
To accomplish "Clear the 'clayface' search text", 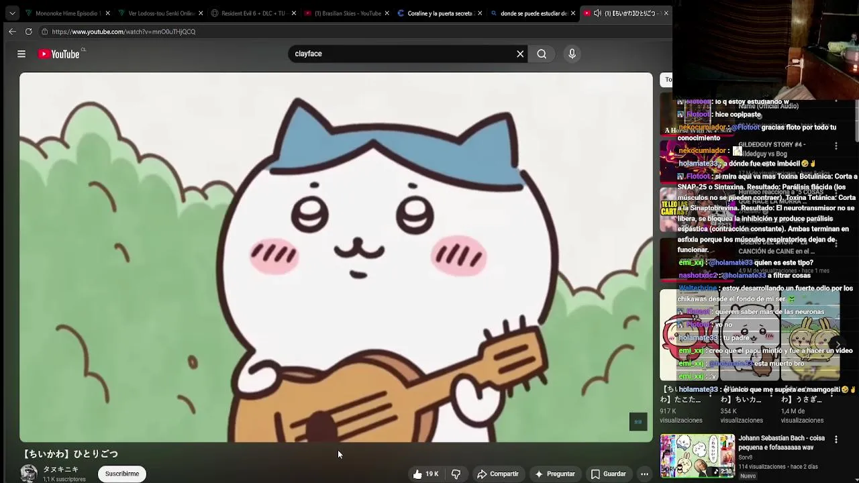I will (x=520, y=54).
